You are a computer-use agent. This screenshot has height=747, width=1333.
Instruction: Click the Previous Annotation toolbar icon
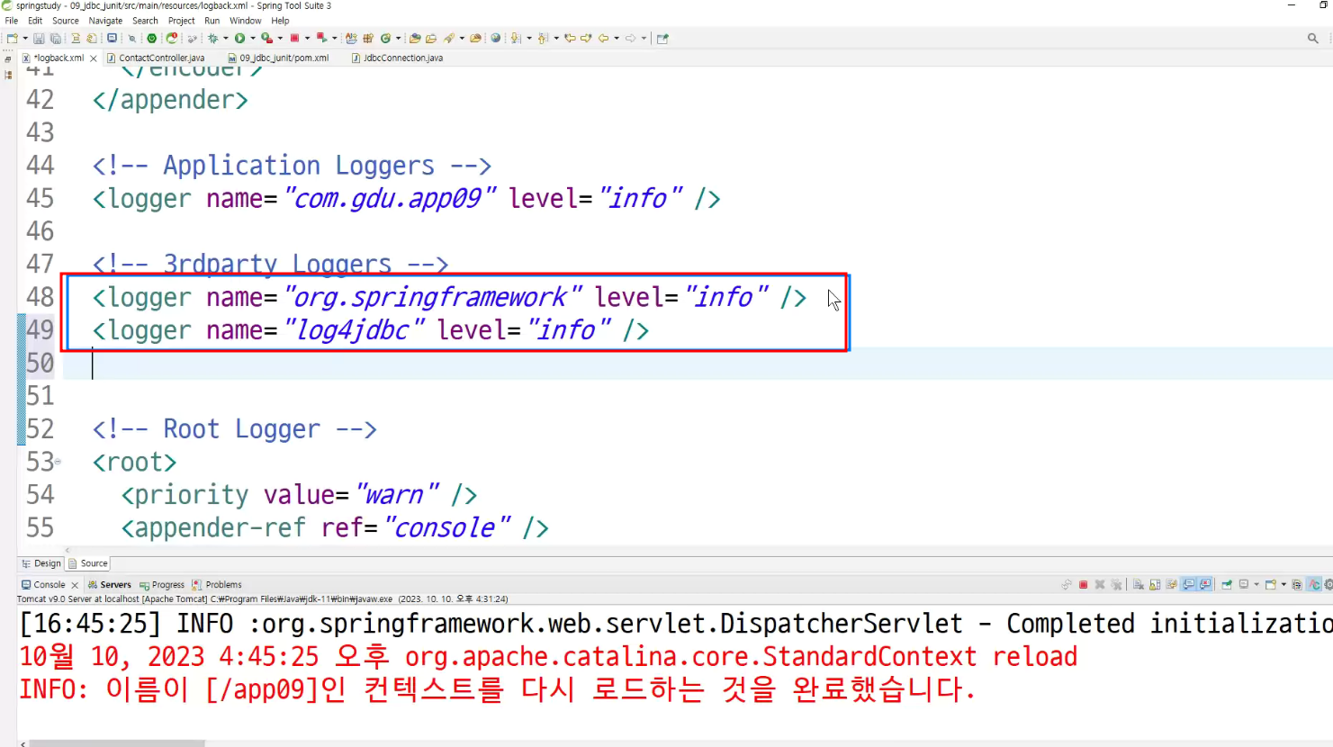[x=544, y=38]
